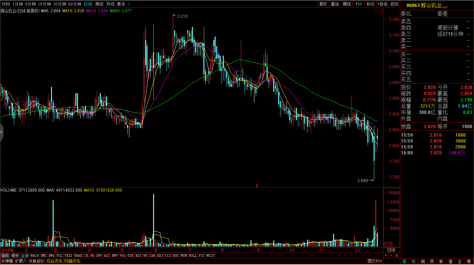
Task: Open F10 company info in the top toolbar
Action: point(359,4)
